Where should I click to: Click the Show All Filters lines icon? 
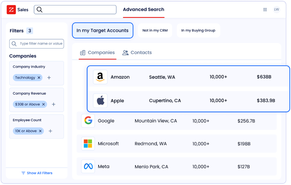coord(23,173)
